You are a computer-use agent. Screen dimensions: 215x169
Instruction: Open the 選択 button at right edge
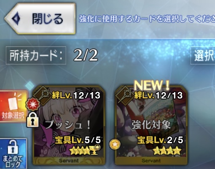point(203,55)
